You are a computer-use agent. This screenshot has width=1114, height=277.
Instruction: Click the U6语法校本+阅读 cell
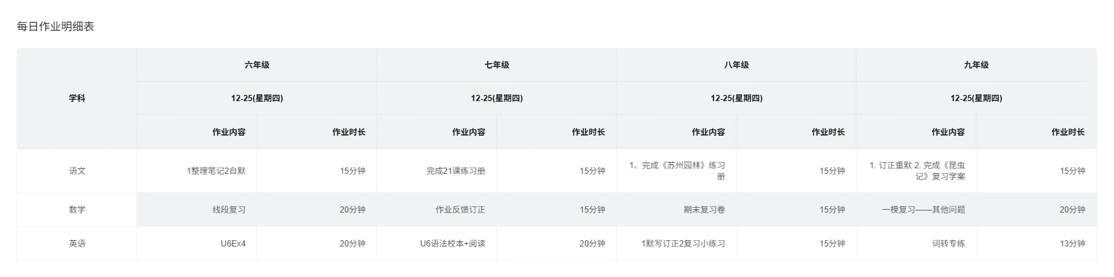pyautogui.click(x=453, y=244)
